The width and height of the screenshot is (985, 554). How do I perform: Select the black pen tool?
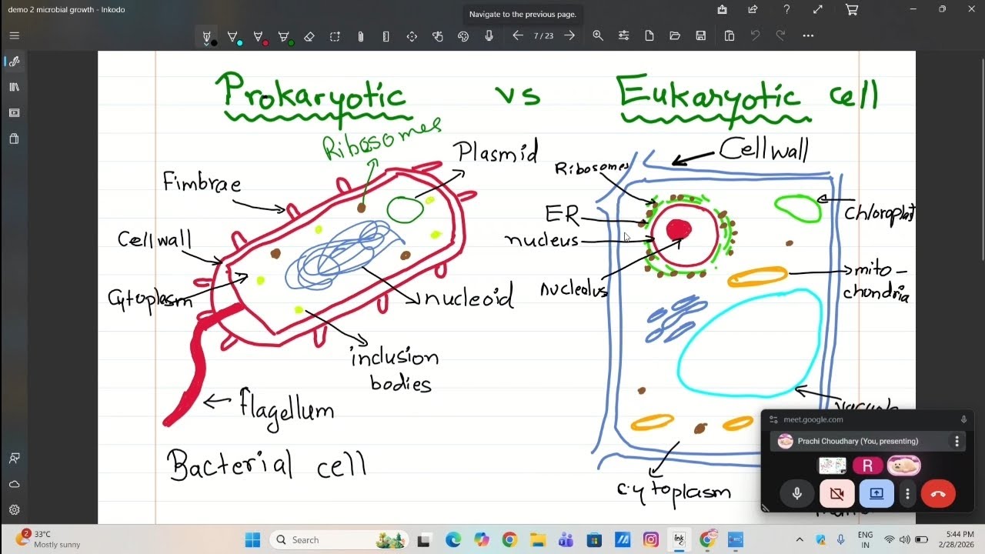(208, 36)
